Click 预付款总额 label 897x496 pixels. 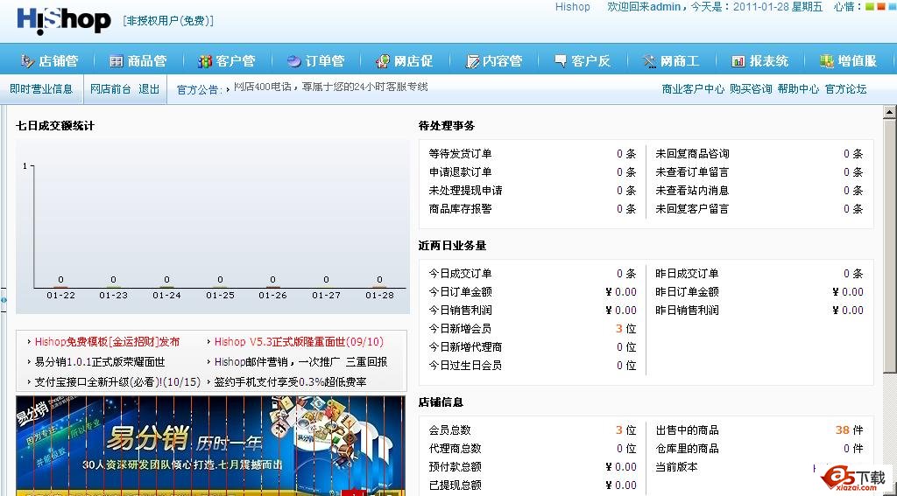[455, 466]
